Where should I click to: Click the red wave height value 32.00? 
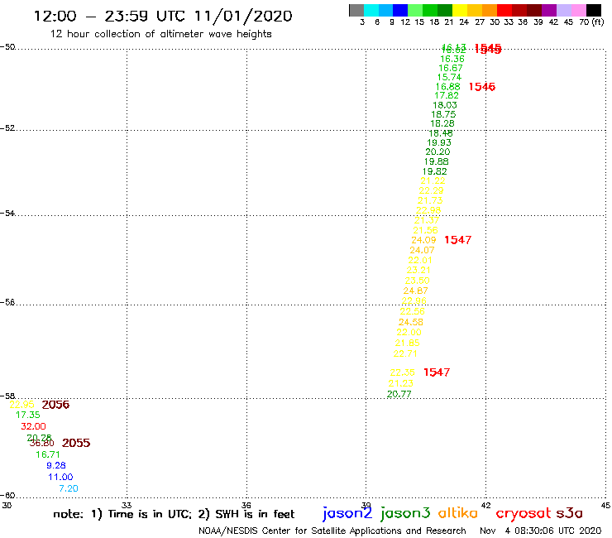pyautogui.click(x=34, y=426)
